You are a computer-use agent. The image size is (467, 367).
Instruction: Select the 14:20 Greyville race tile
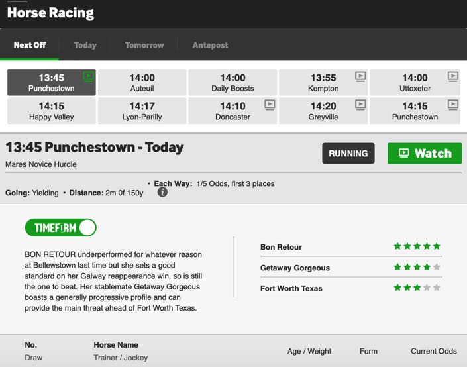(x=323, y=111)
